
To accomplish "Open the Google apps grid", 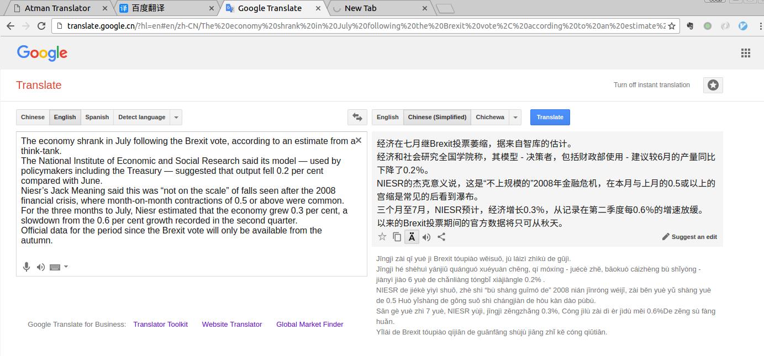I will [x=746, y=53].
